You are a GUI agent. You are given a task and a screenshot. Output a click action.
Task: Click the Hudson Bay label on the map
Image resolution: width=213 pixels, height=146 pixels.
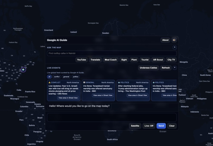(13, 42)
